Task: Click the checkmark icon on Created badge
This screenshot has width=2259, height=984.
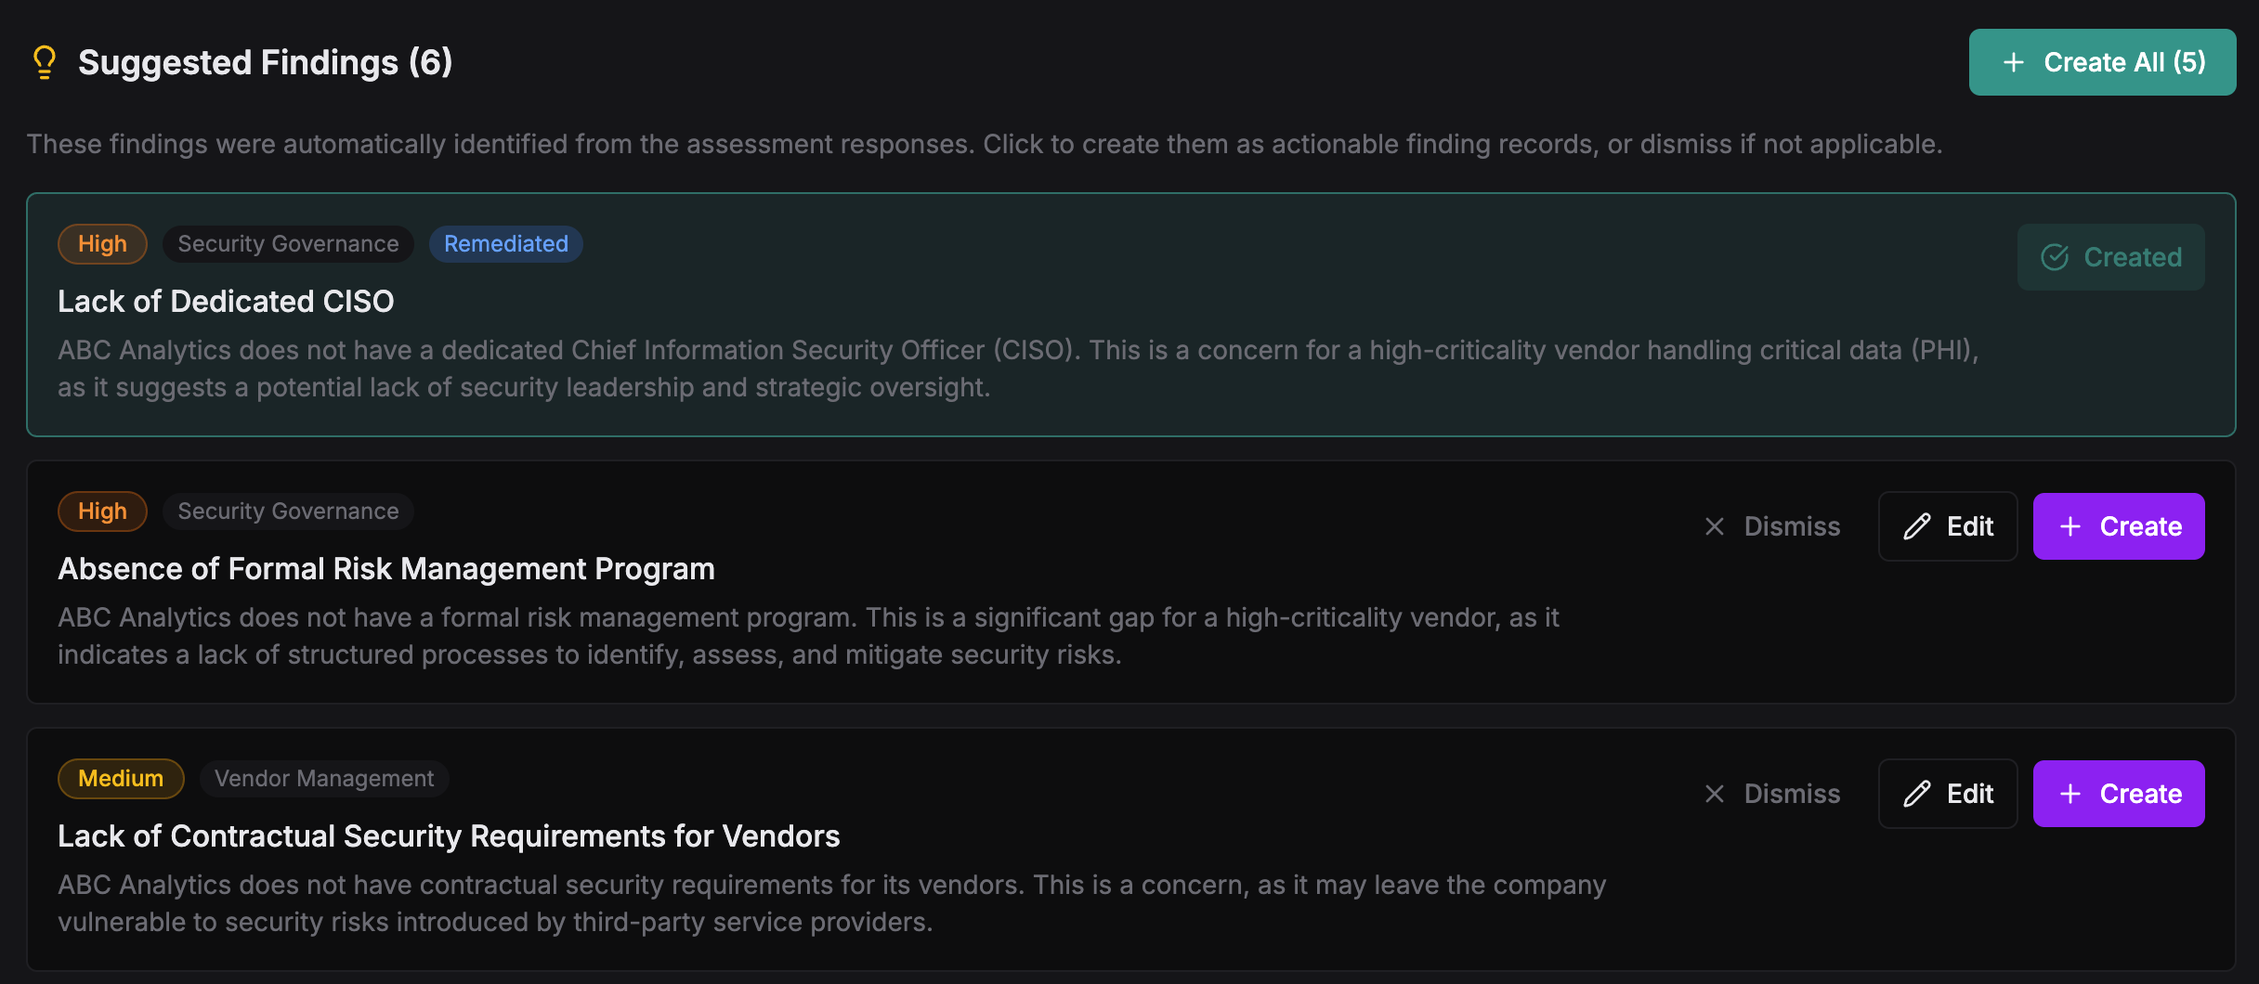Action: [2055, 257]
